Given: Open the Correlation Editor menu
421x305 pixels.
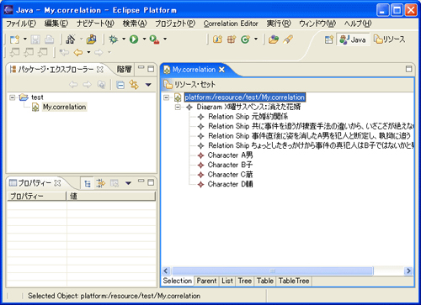Looking at the screenshot, I should (231, 24).
